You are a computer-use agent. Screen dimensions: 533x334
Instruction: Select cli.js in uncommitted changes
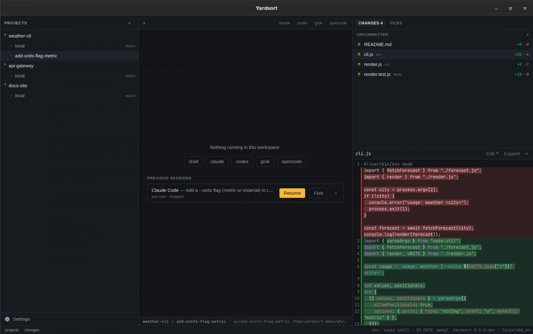tap(443, 54)
